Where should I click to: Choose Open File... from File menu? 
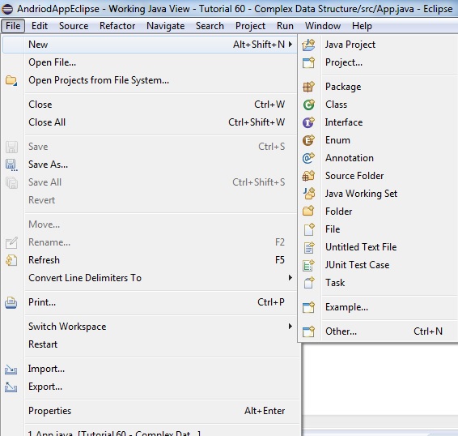pyautogui.click(x=151, y=62)
